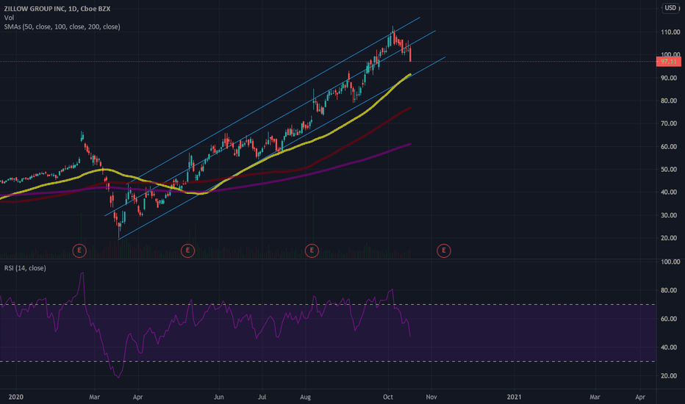Click the 97.11 current price label
Screen dimensions: 685x404
(x=668, y=62)
